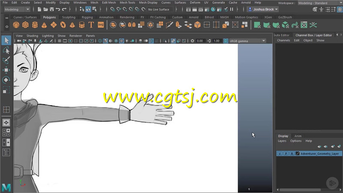Click the layer editor horizontal scrollbar
Screen dimensions: 343x193
coord(300,190)
